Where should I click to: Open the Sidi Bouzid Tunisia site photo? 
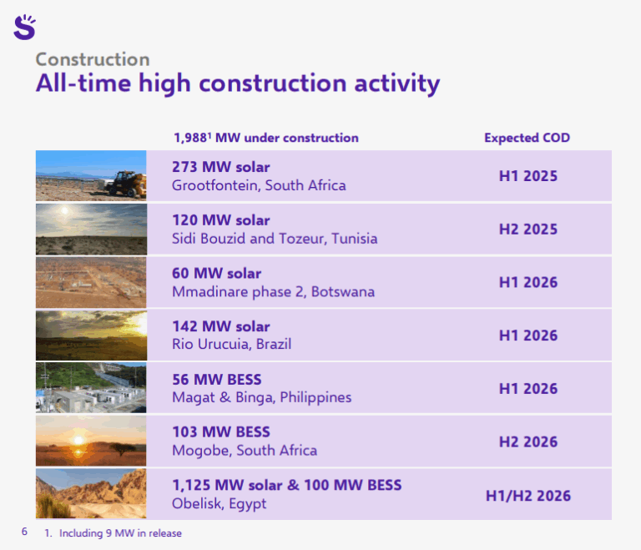91,229
